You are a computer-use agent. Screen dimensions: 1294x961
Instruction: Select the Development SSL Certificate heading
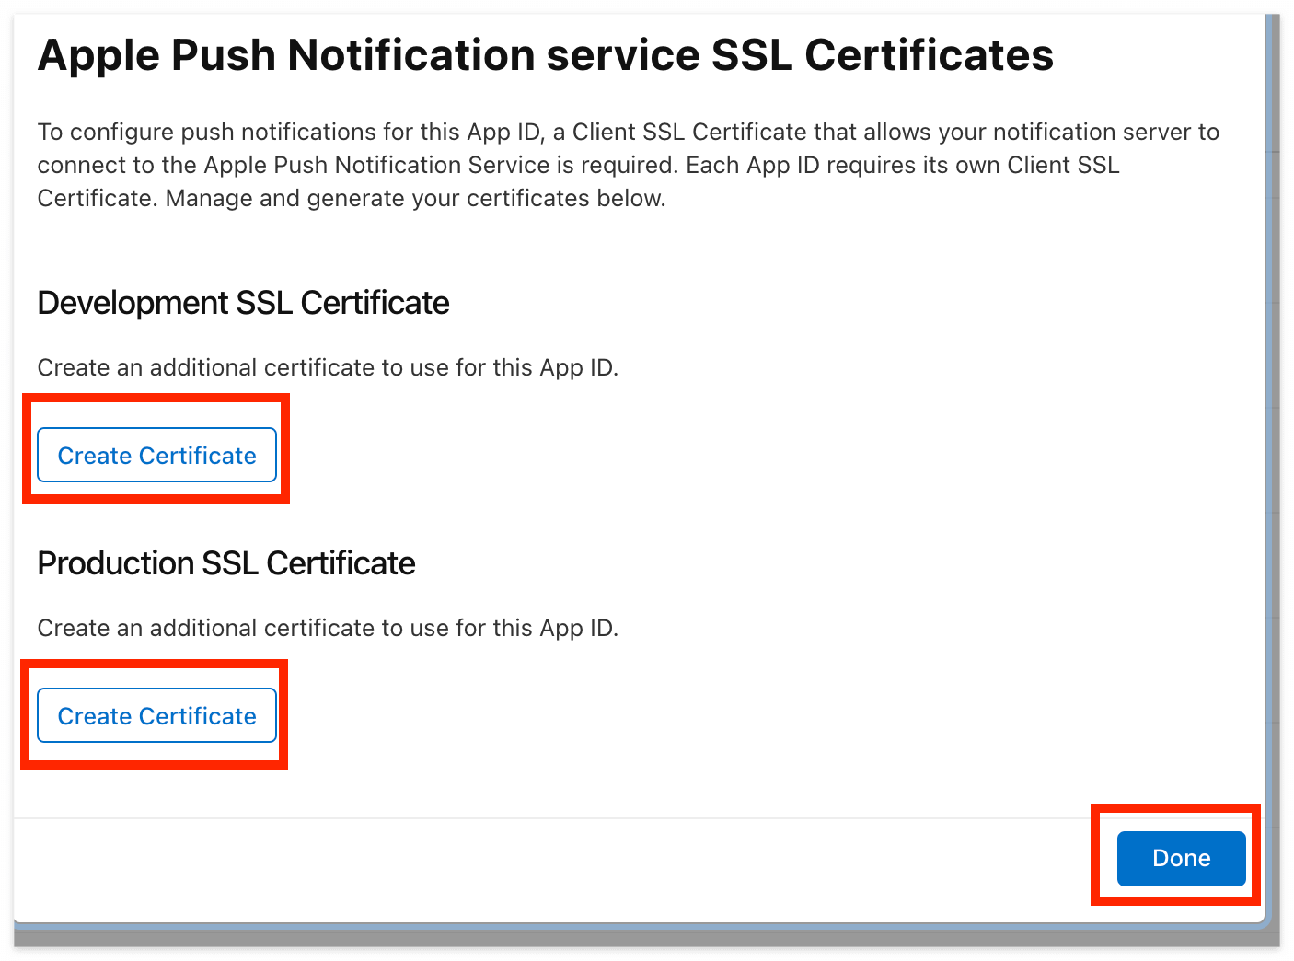click(x=243, y=303)
